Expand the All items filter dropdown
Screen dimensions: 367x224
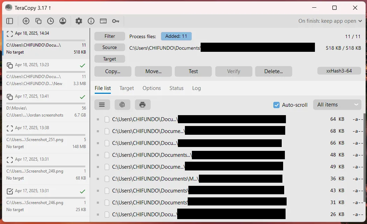(337, 105)
